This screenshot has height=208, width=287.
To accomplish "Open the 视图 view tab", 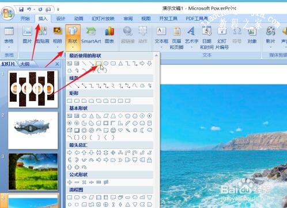I will click(146, 18).
